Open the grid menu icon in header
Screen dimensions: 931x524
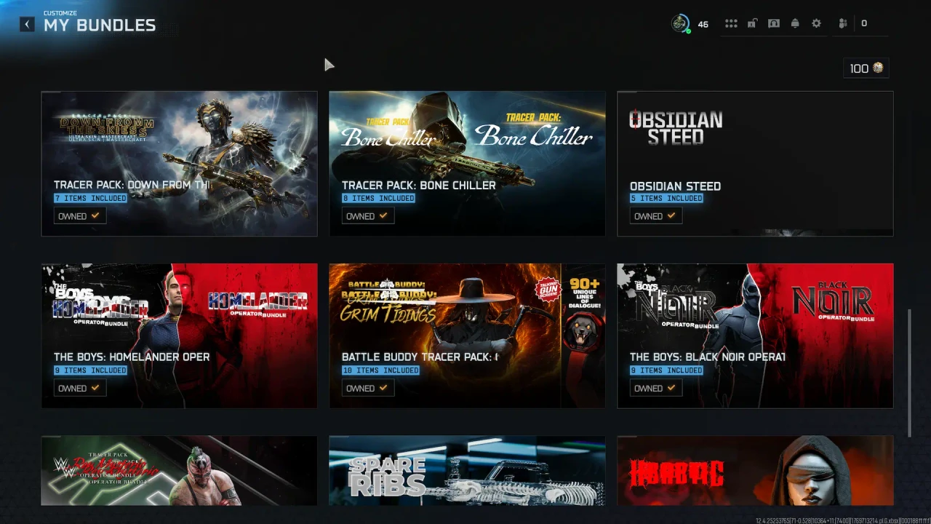731,23
